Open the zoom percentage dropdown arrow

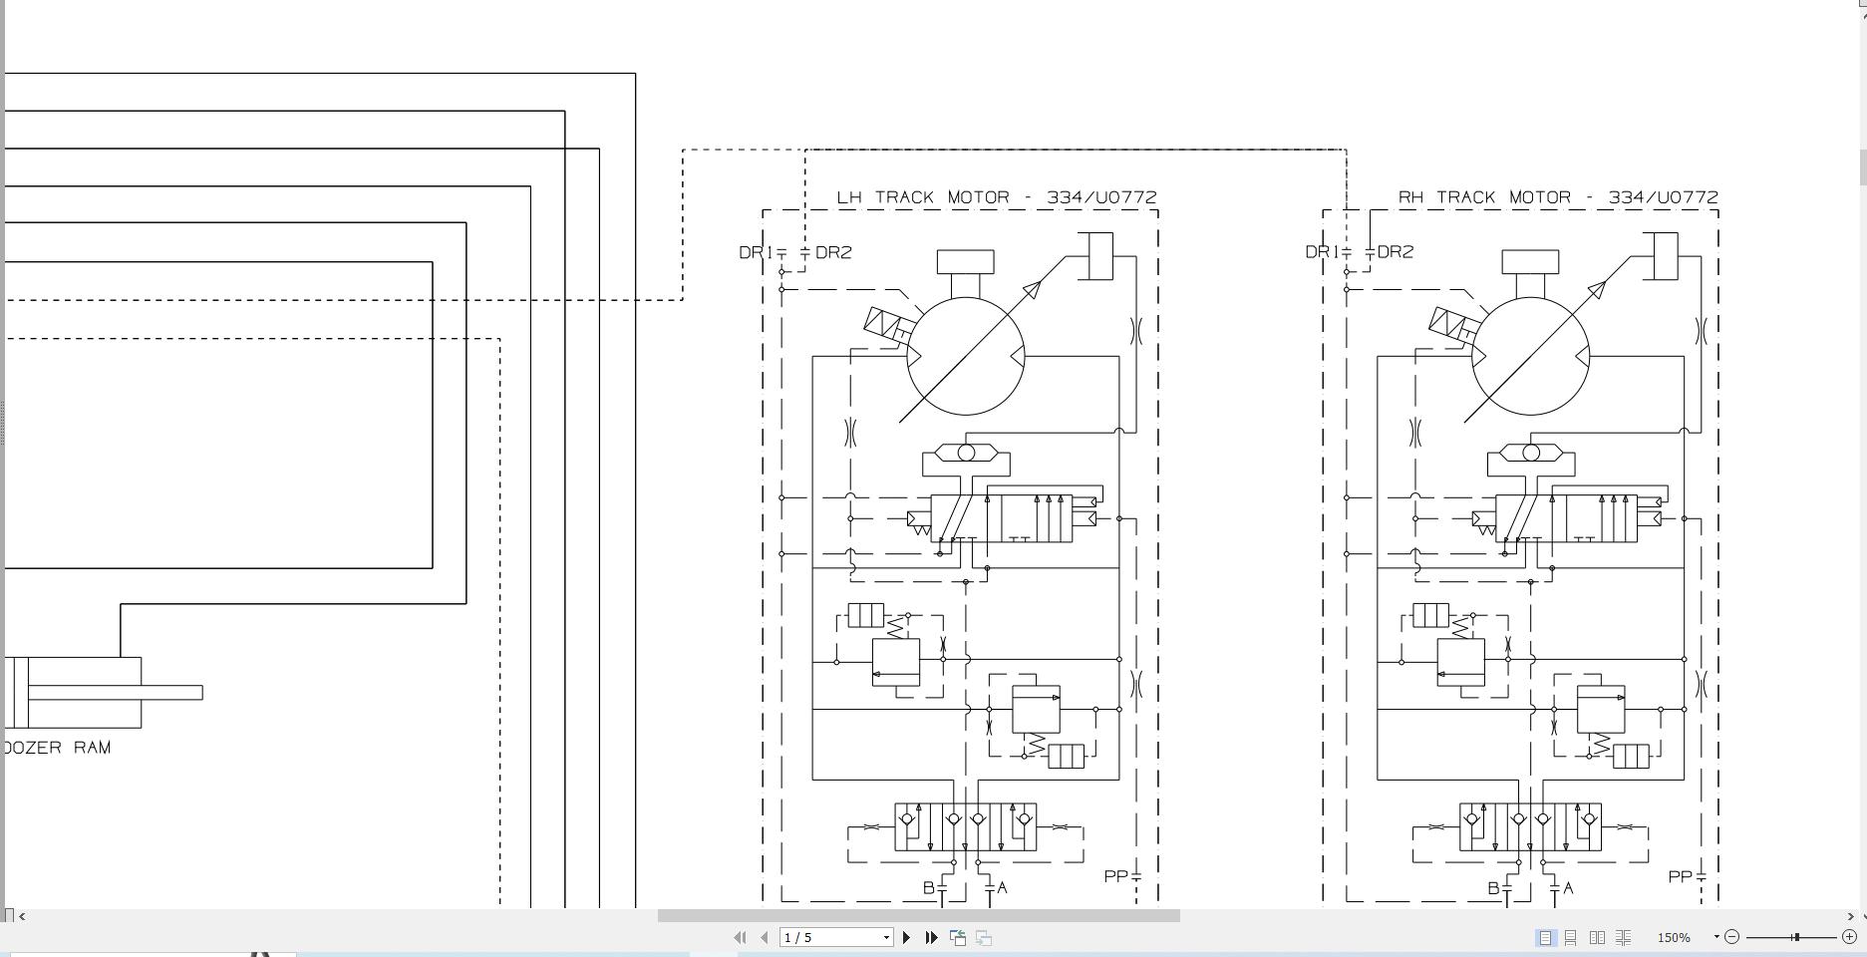[1716, 937]
